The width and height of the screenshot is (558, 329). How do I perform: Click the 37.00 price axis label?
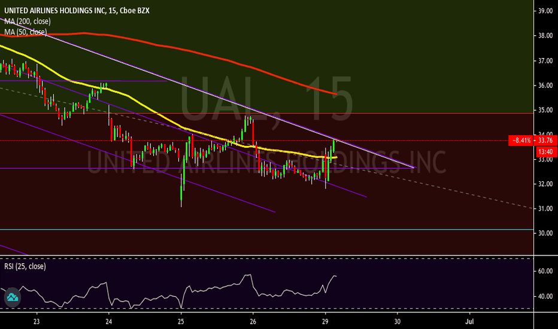click(x=545, y=61)
